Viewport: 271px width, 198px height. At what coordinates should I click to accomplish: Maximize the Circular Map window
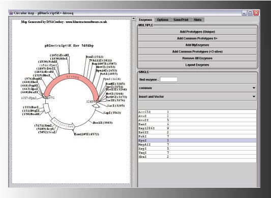[250, 13]
